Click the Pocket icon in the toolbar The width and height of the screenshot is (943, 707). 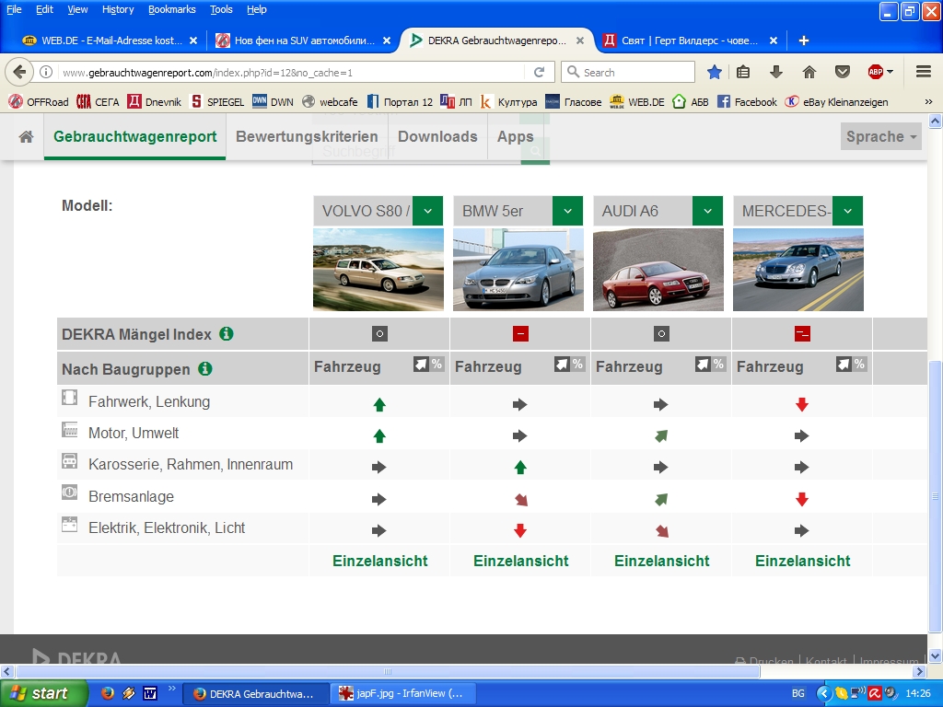(x=842, y=72)
